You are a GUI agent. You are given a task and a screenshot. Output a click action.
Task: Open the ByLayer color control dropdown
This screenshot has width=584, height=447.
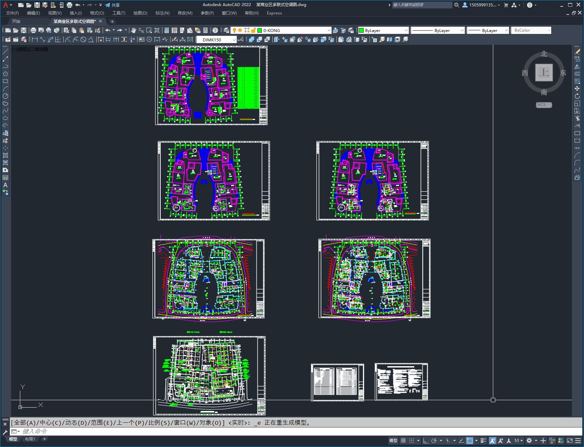(x=406, y=30)
